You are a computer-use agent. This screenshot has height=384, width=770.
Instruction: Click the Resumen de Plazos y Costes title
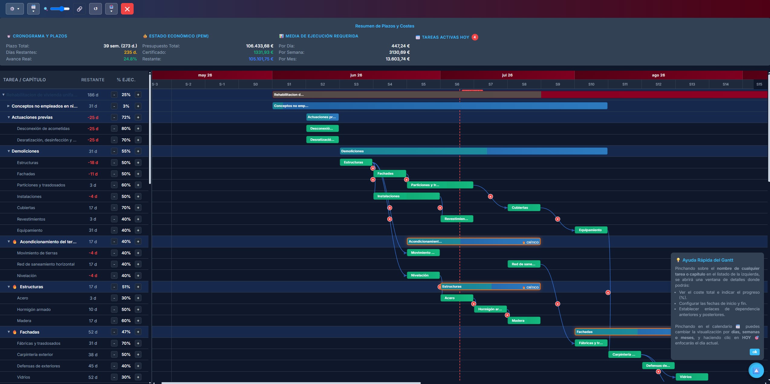(x=385, y=26)
